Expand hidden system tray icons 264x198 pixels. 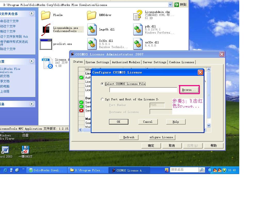coord(210,170)
